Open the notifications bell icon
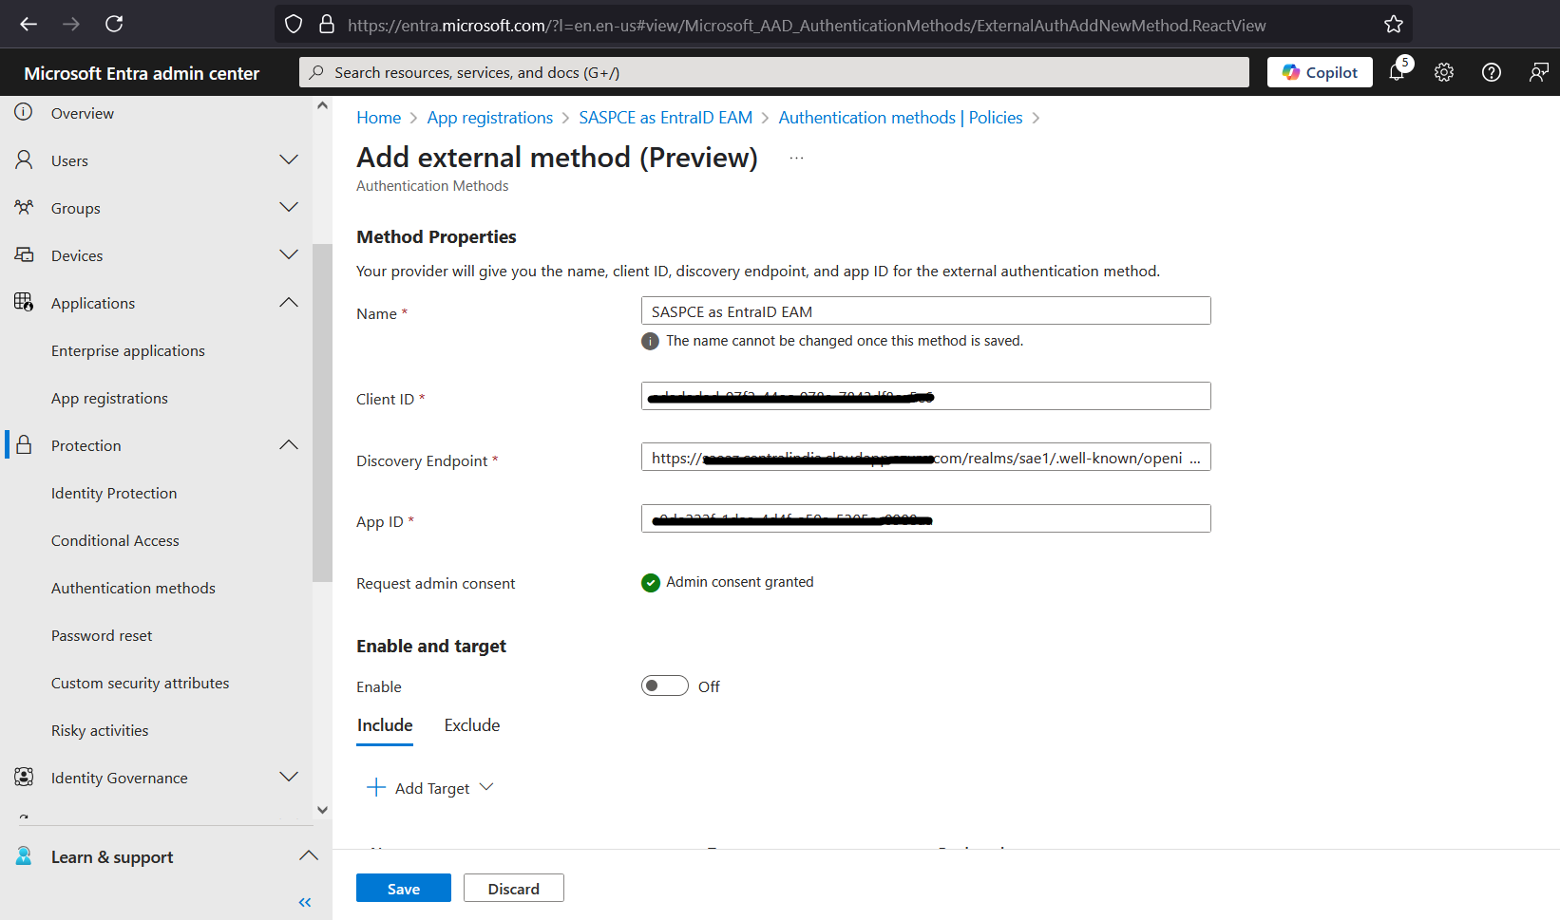The height and width of the screenshot is (920, 1560). [x=1397, y=72]
